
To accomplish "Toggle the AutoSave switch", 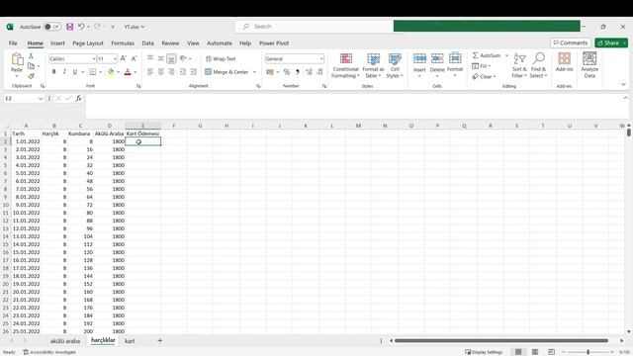I will 52,27.
